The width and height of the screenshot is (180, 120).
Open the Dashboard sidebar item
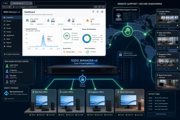pos(12,17)
